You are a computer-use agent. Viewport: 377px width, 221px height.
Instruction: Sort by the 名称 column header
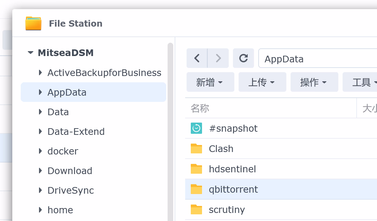200,108
